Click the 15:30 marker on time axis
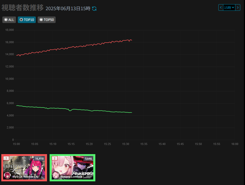This screenshot has height=185, width=245. pyautogui.click(x=126, y=144)
